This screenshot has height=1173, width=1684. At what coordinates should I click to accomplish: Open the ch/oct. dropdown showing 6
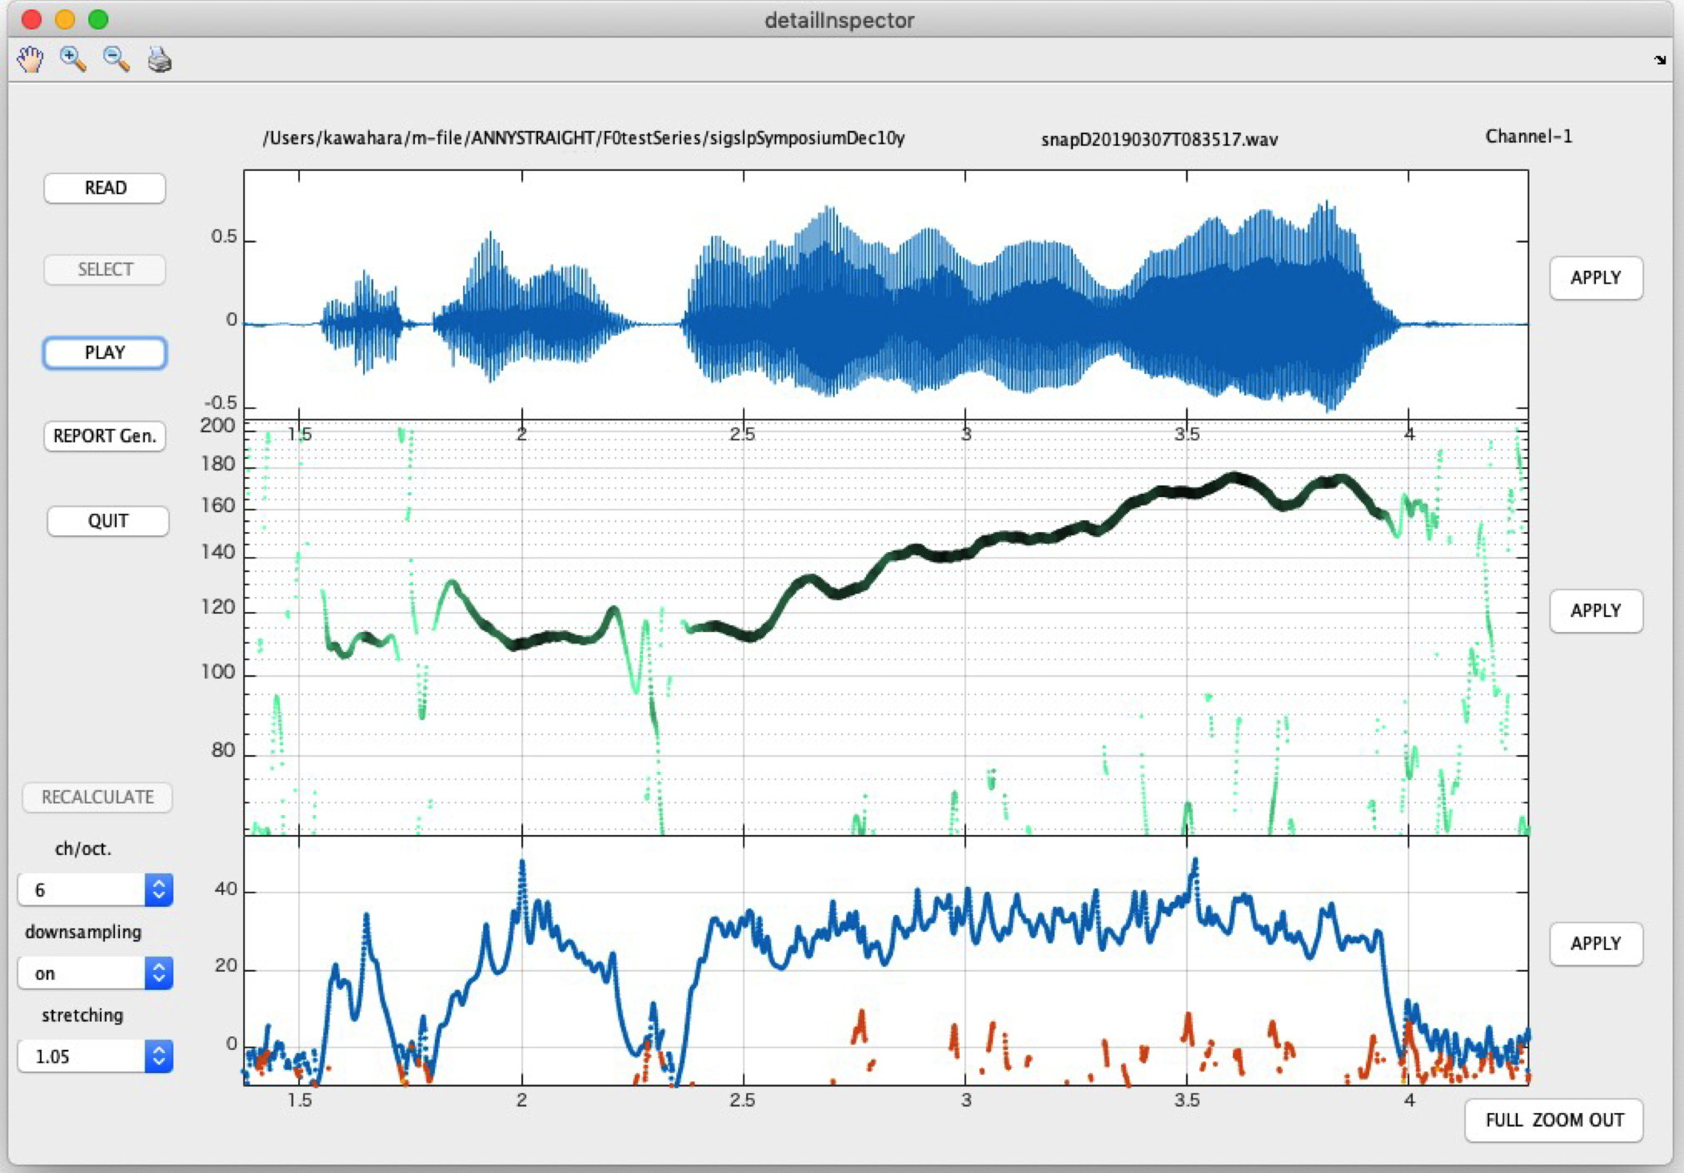tap(95, 889)
